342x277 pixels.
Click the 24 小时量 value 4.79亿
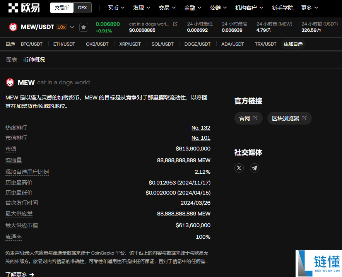click(x=263, y=30)
